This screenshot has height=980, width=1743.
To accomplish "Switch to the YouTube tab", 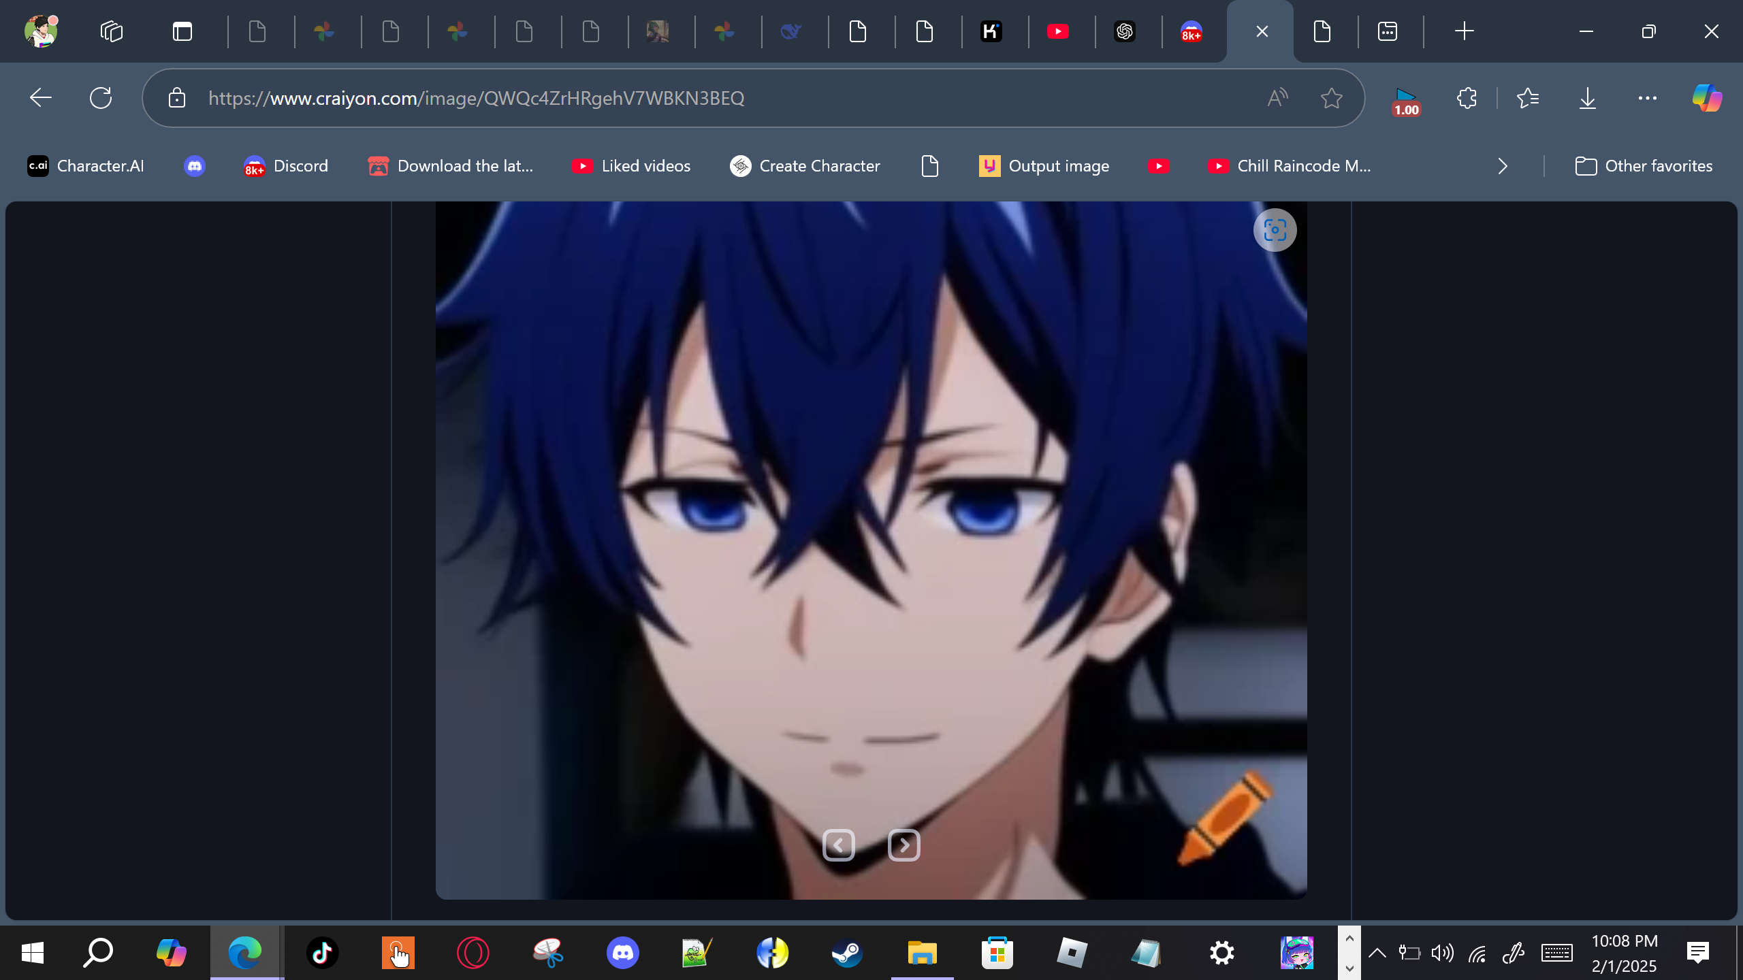I will [1057, 31].
